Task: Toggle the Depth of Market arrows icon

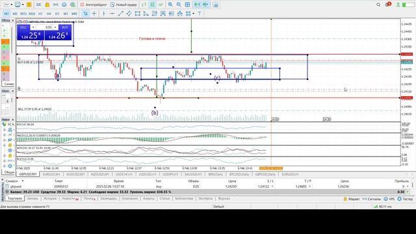Action: (144, 5)
